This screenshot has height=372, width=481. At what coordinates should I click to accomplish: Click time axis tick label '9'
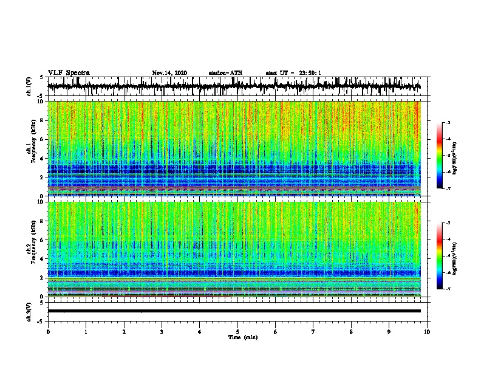[389, 332]
